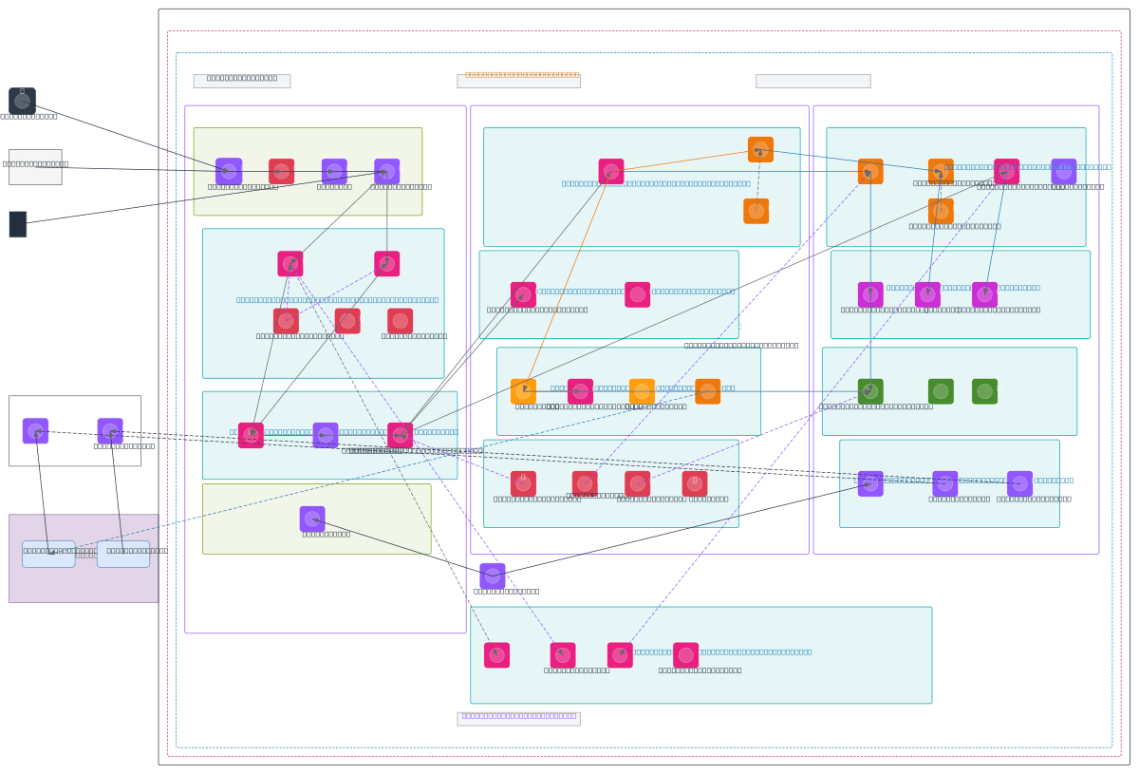Select the middle magenta node in right column
This screenshot has width=1139, height=774.
pos(927,294)
